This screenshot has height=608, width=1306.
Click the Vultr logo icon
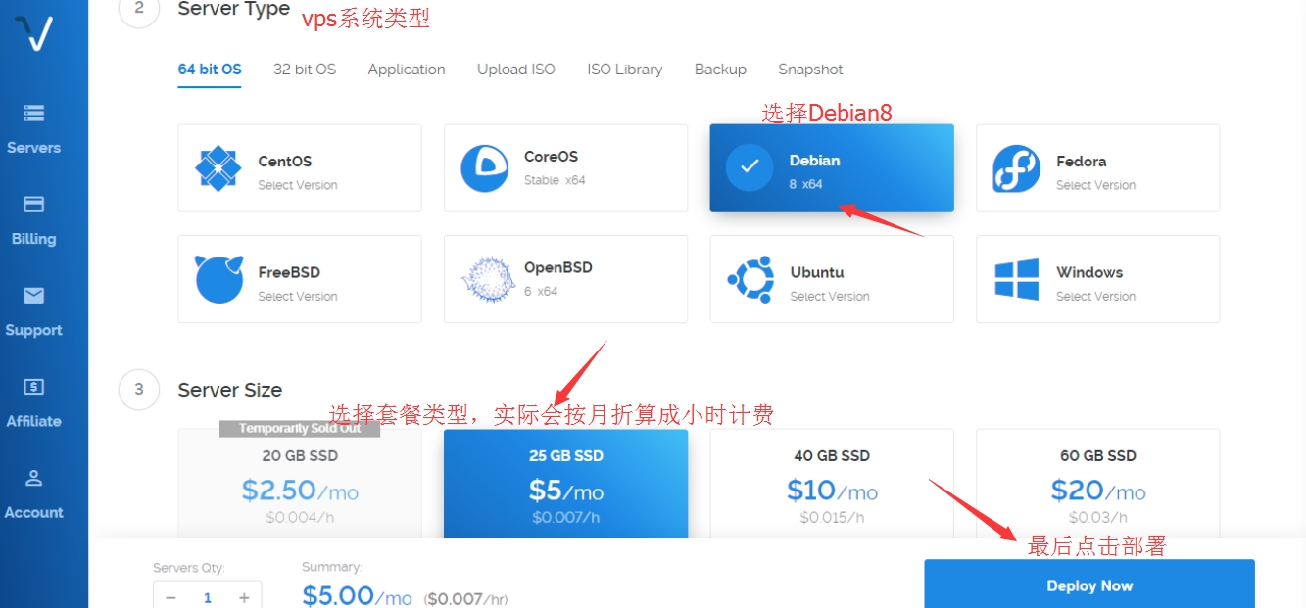(x=40, y=33)
